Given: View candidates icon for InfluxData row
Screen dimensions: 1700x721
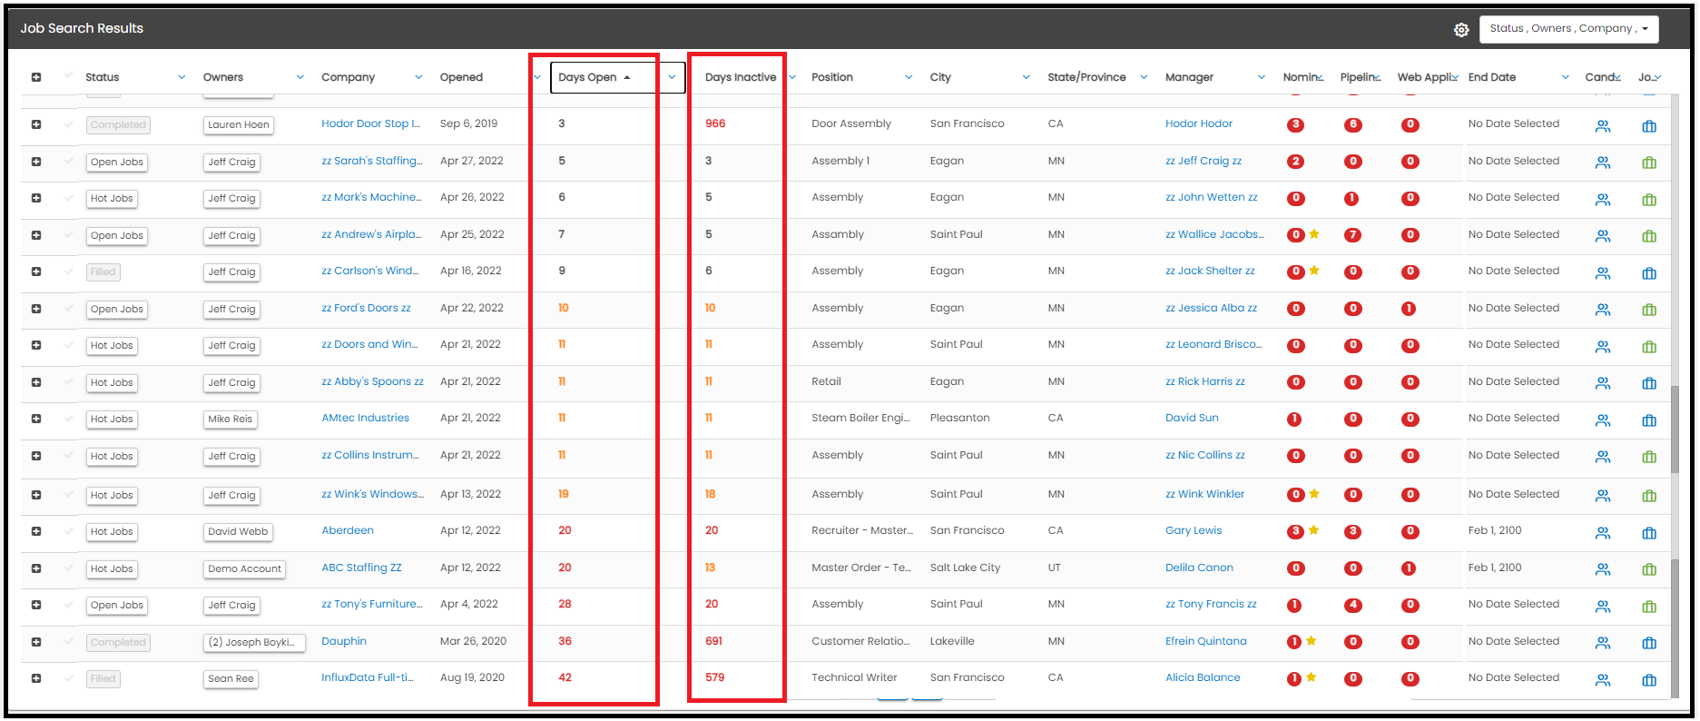Looking at the screenshot, I should pos(1603,680).
